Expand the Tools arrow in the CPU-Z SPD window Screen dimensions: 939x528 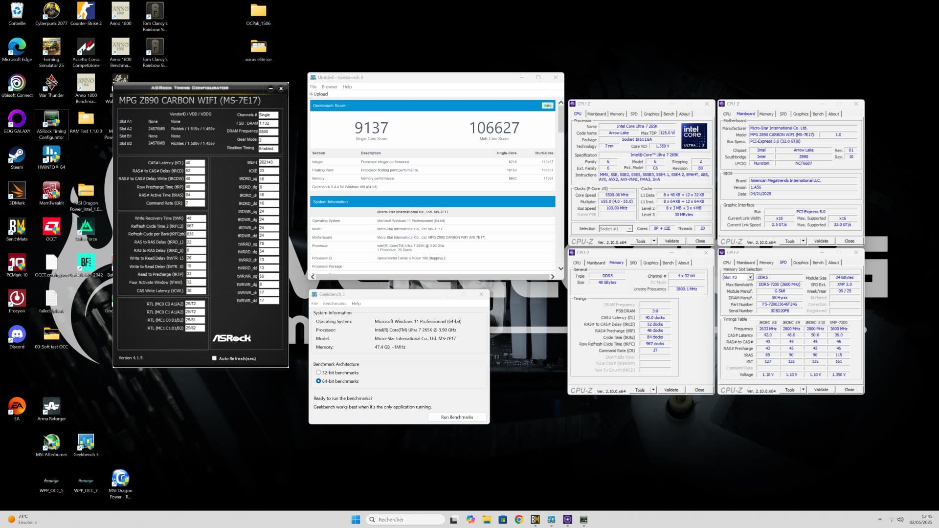[803, 390]
